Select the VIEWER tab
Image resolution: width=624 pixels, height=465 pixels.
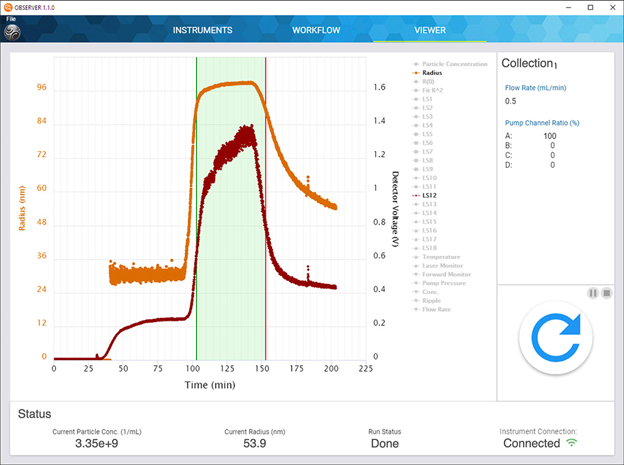coord(430,30)
